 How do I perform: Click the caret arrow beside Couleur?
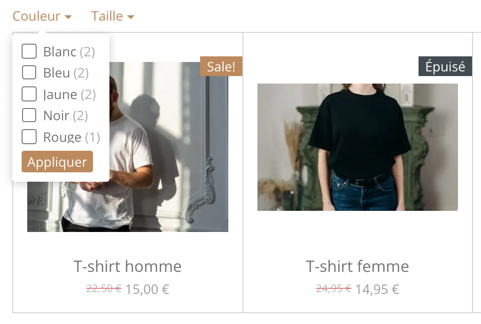tap(68, 17)
